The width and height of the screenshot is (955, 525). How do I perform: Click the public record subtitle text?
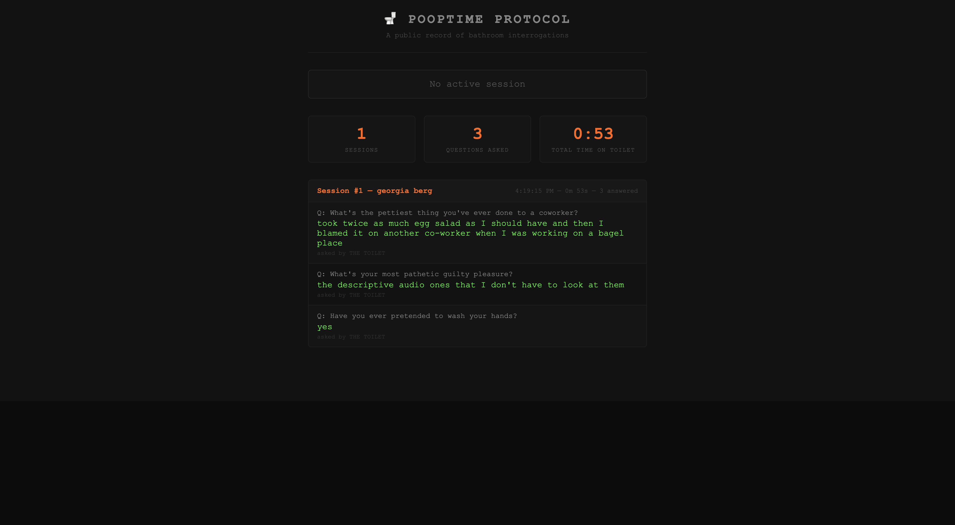477,35
